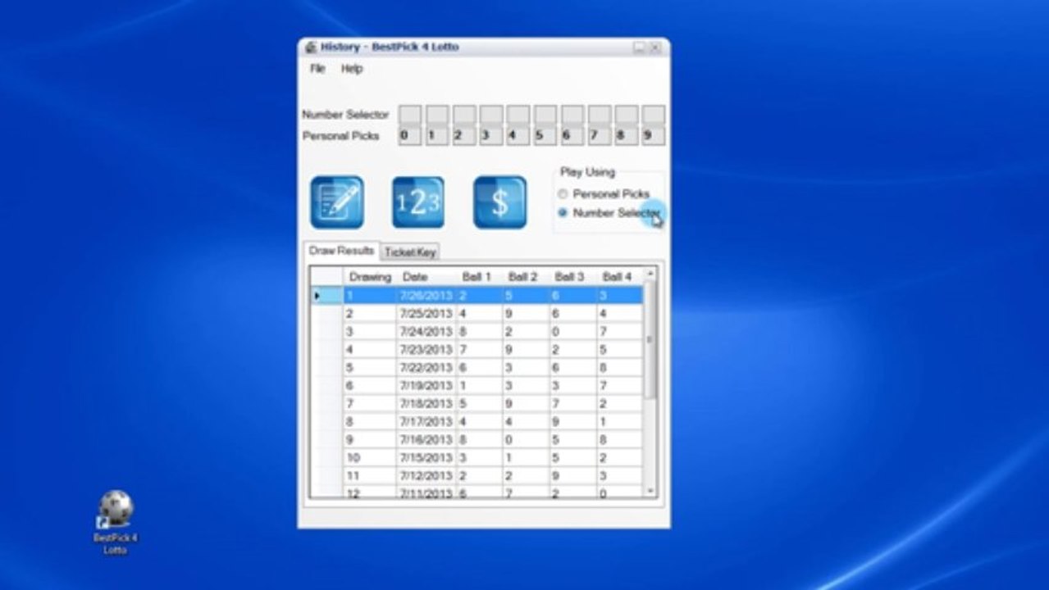Viewport: 1049px width, 590px height.
Task: Click the Number Selector box above pick 4
Action: click(518, 114)
